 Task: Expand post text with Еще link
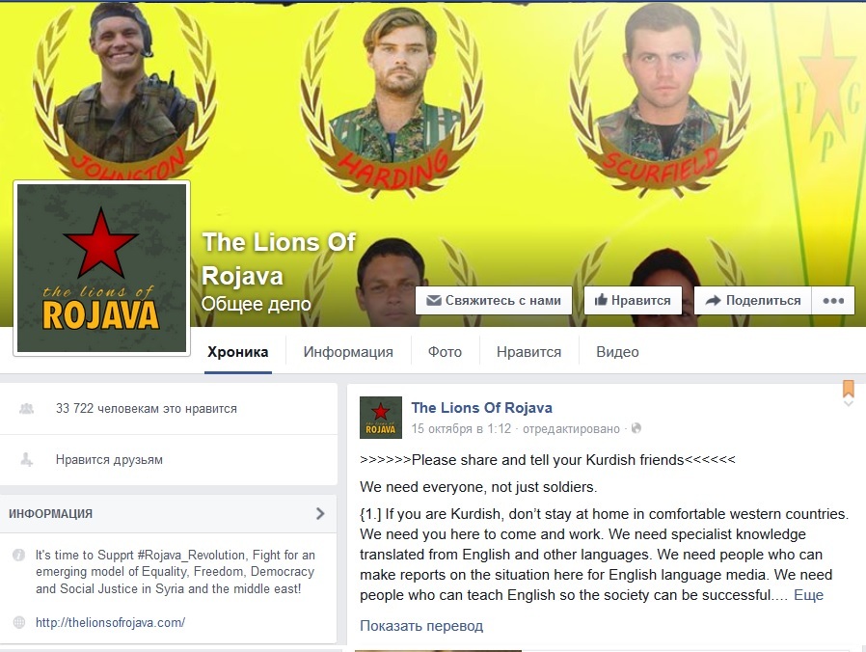808,595
